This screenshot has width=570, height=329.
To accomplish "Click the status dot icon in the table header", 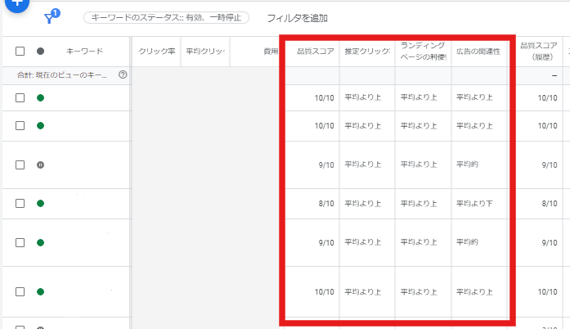I will 40,52.
